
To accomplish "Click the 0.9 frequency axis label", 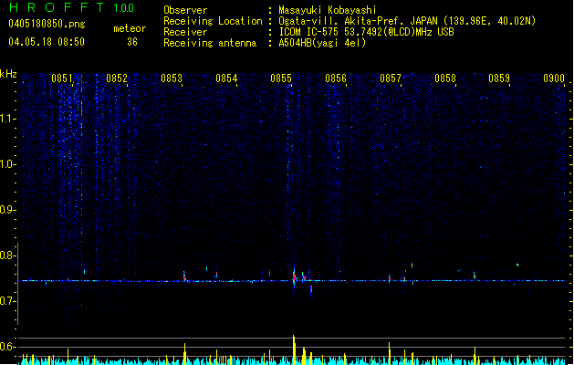I will [x=7, y=210].
